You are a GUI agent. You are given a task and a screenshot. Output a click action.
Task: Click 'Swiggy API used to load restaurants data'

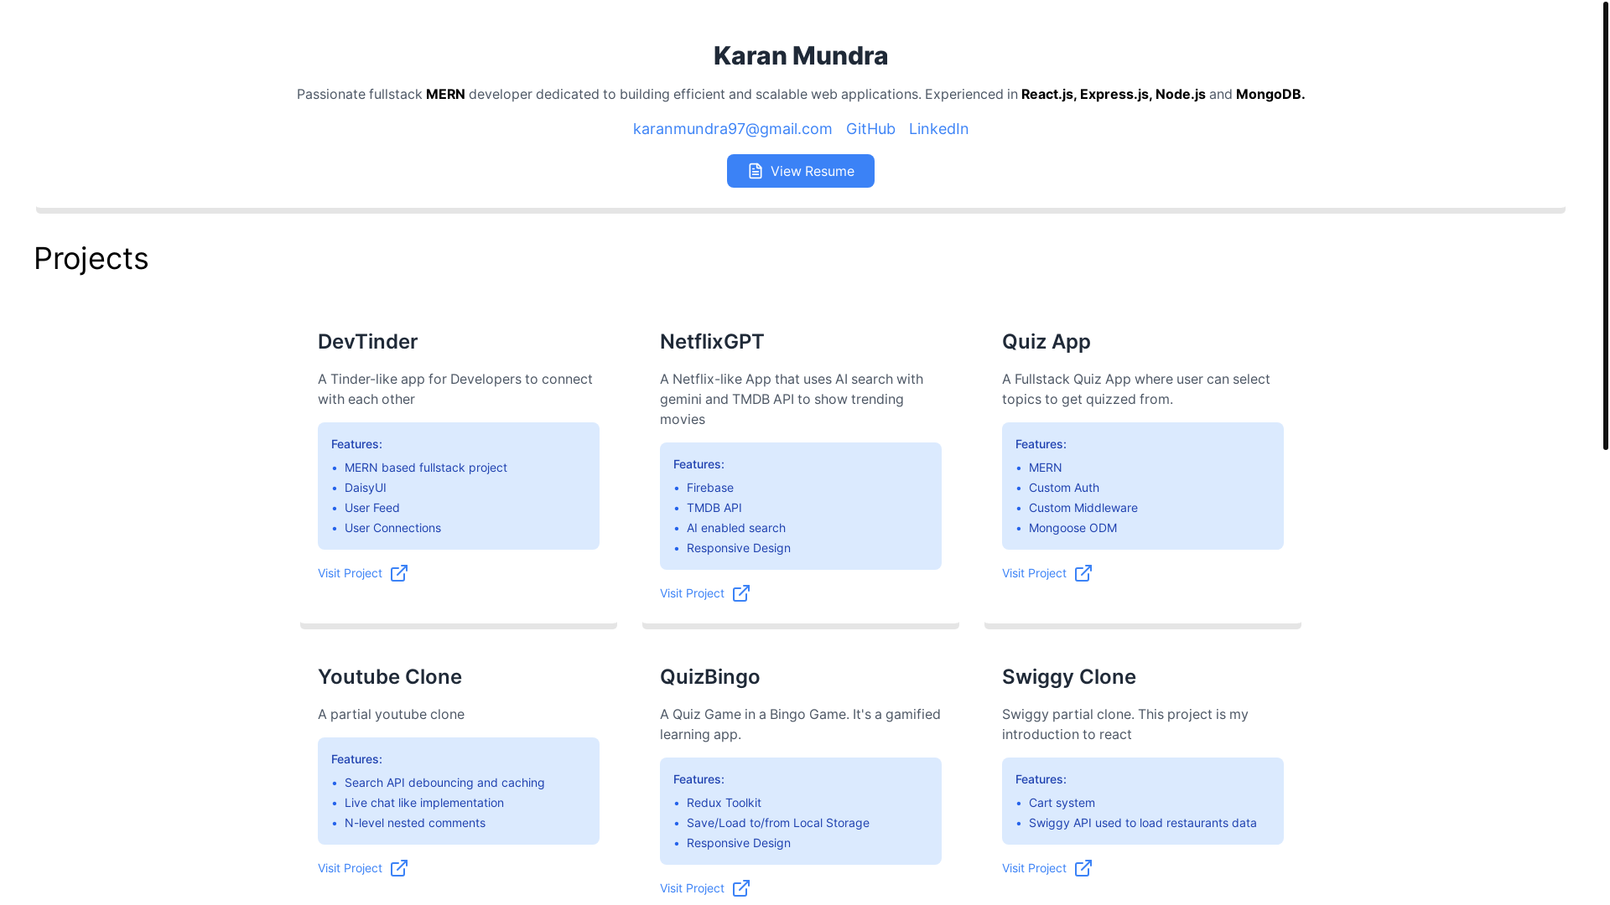(x=1143, y=823)
